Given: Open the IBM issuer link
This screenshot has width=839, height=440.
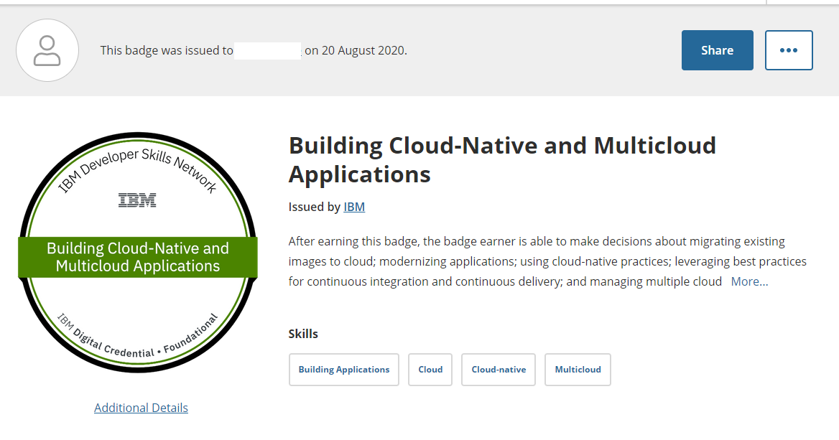Looking at the screenshot, I should (x=354, y=207).
